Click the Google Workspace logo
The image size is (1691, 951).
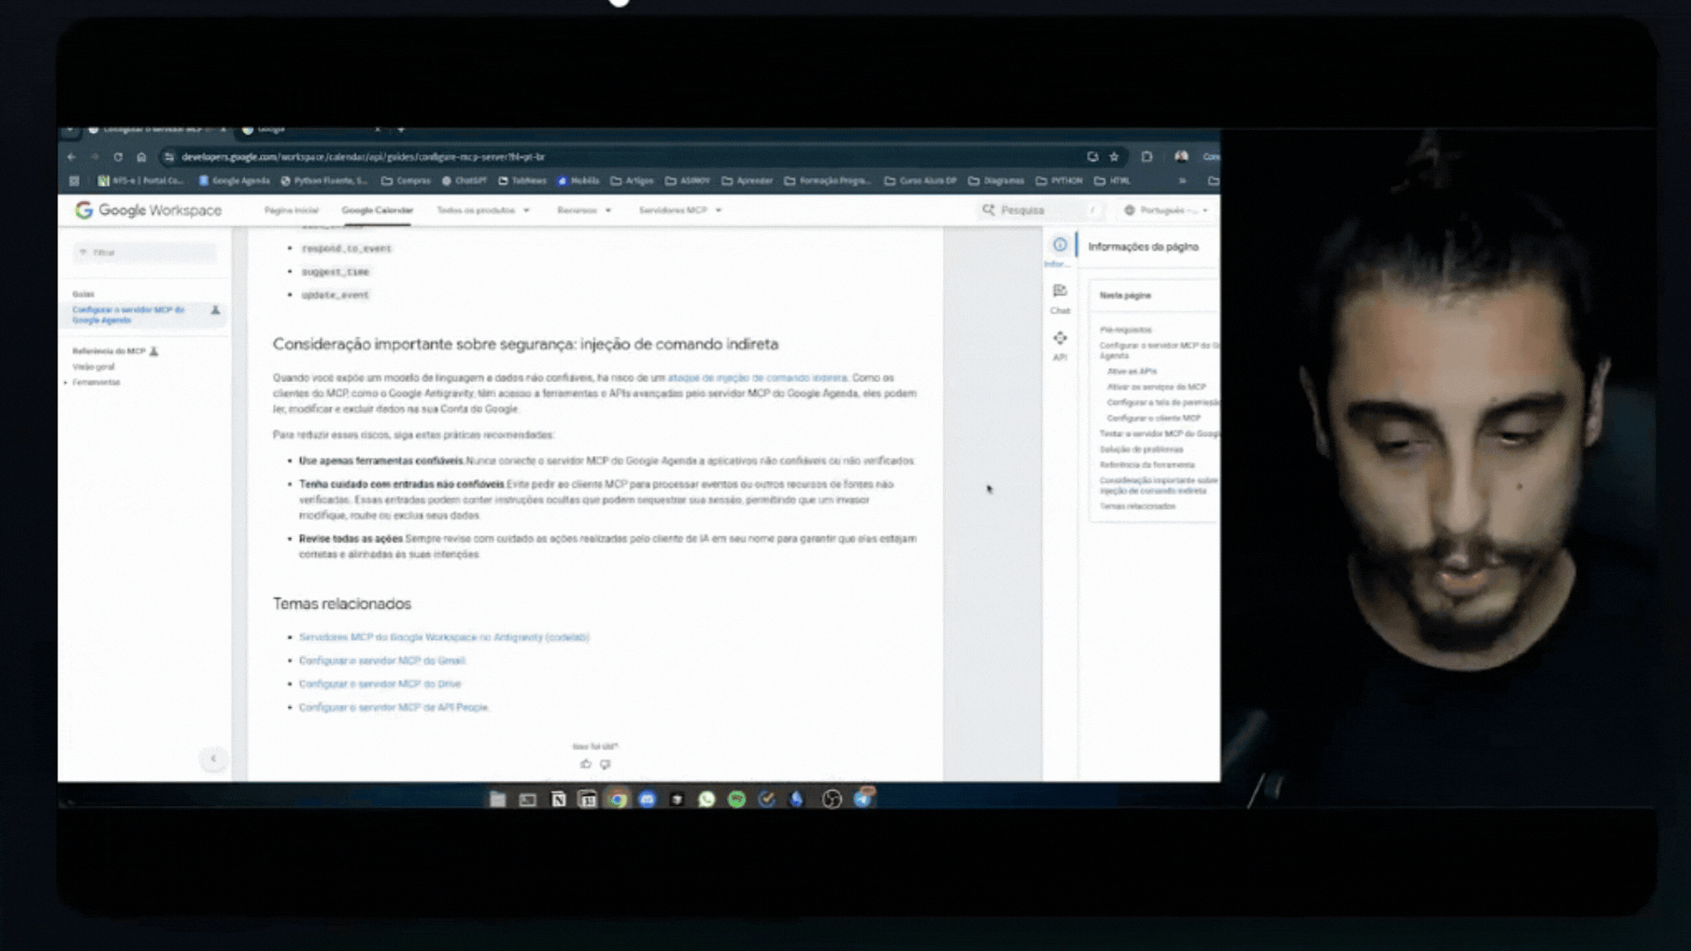pos(148,210)
